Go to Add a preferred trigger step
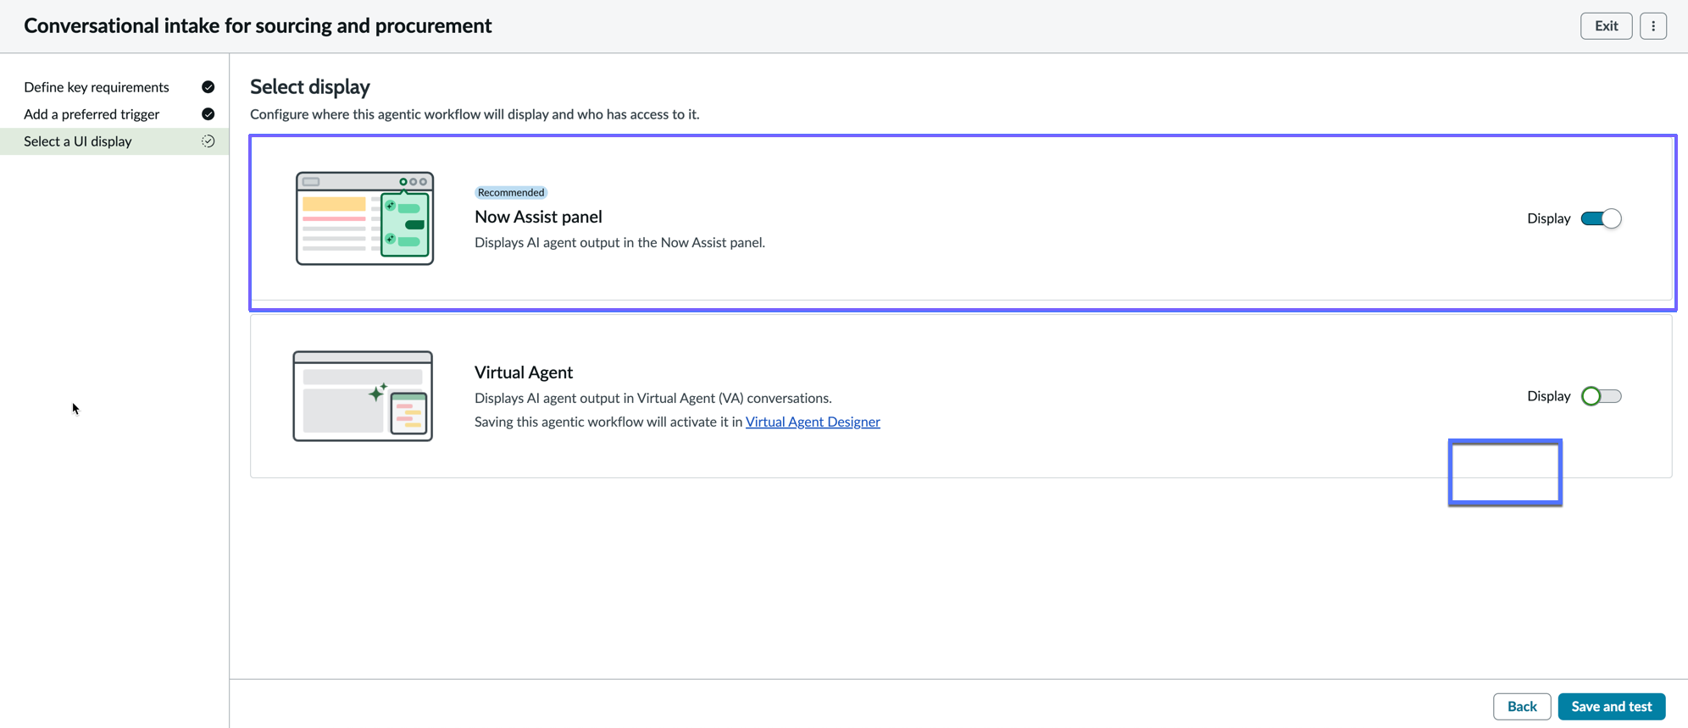This screenshot has width=1688, height=728. [92, 114]
